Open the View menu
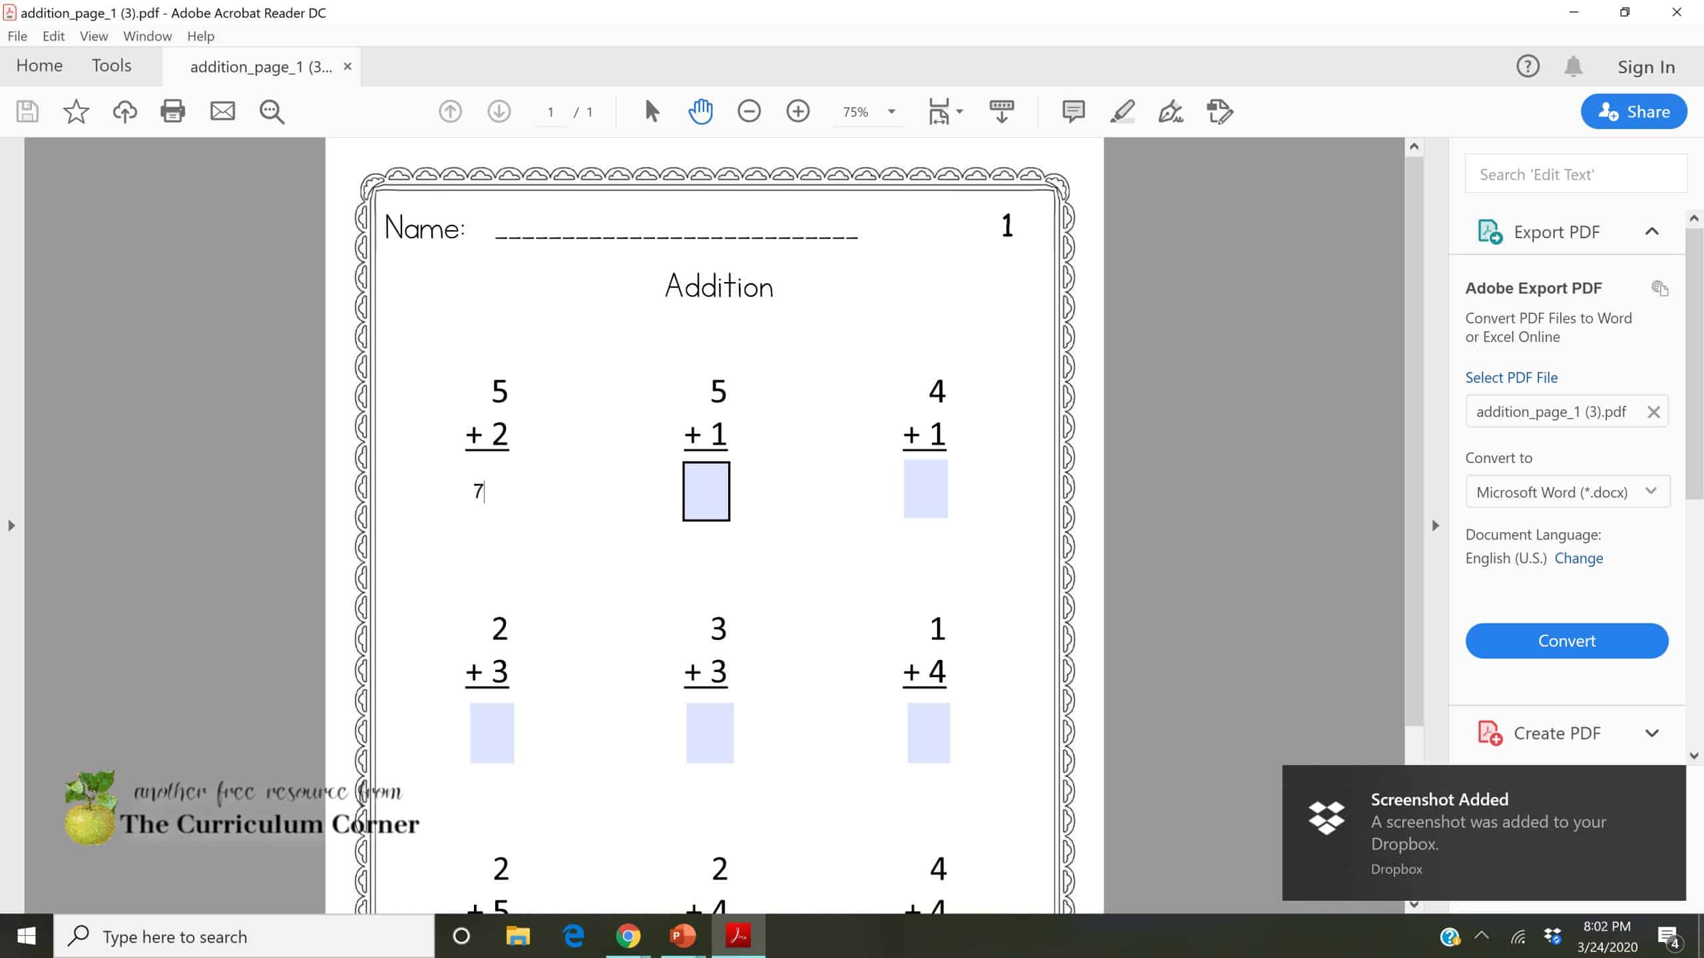 point(93,36)
